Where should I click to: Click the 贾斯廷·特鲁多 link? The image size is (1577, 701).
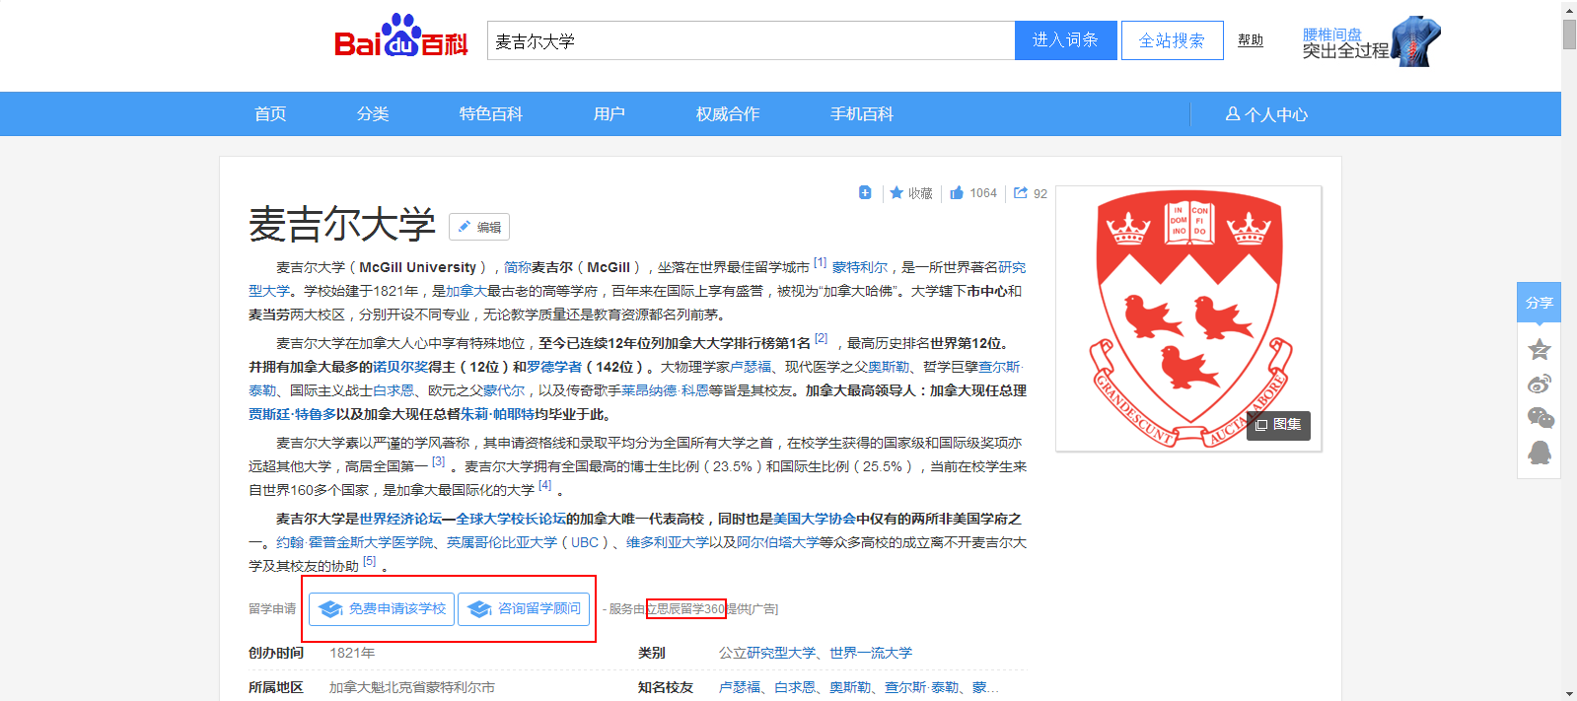pos(292,414)
